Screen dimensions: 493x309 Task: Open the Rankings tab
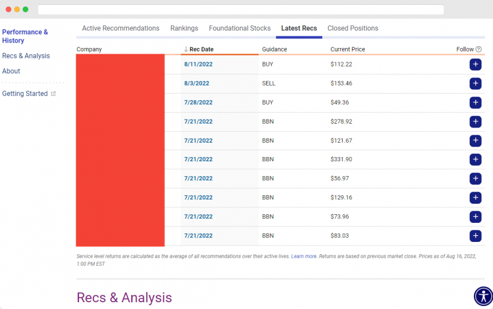coord(184,28)
